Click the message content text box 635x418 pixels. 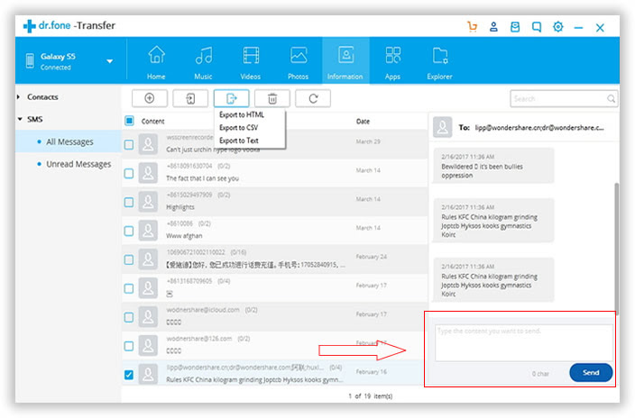pyautogui.click(x=524, y=342)
